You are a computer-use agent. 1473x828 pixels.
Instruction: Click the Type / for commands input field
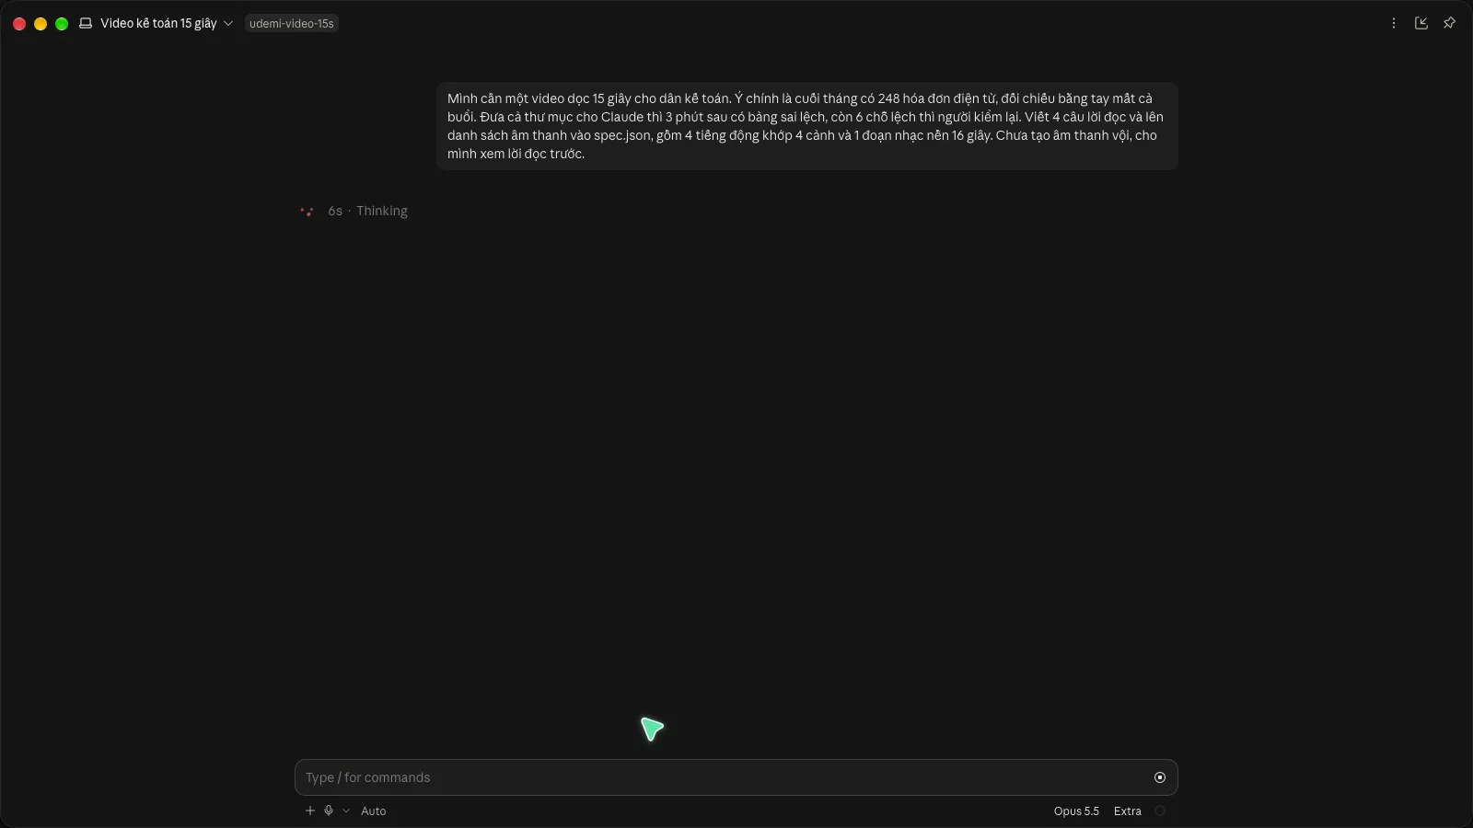click(723, 777)
